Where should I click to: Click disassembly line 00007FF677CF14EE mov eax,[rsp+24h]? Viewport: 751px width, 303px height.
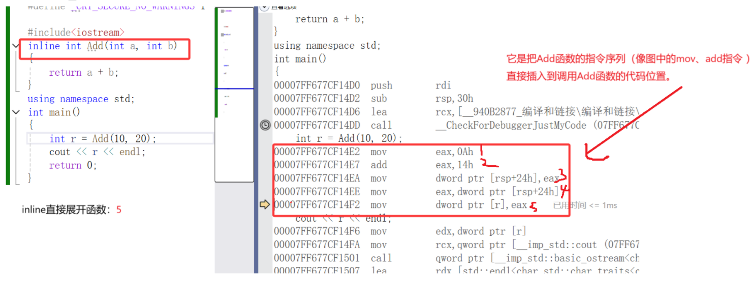[417, 192]
